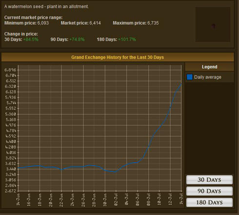Click the 02-Jul x-axis date label
The width and height of the screenshot is (239, 215).
coord(116,199)
